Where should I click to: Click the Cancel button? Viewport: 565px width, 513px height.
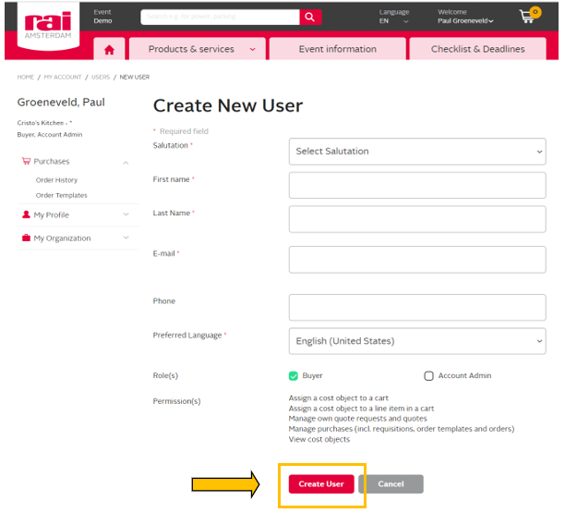click(391, 484)
